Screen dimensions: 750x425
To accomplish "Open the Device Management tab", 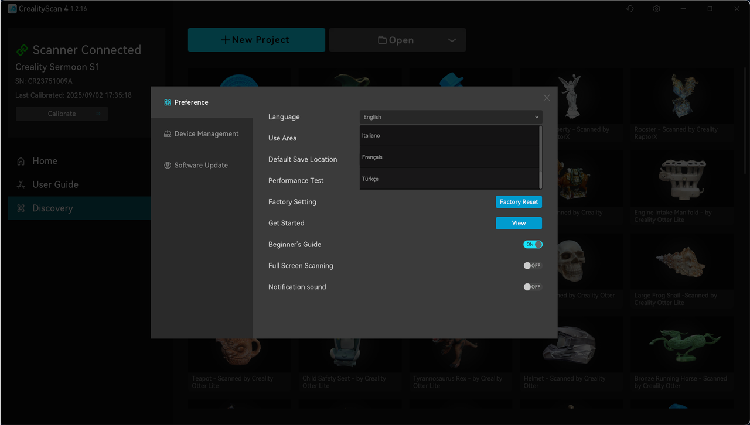I will [x=206, y=134].
